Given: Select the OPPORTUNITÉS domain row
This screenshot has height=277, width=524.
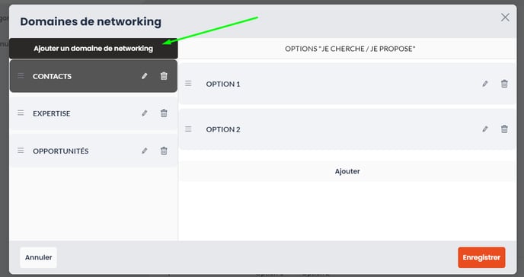Looking at the screenshot, I should point(94,151).
